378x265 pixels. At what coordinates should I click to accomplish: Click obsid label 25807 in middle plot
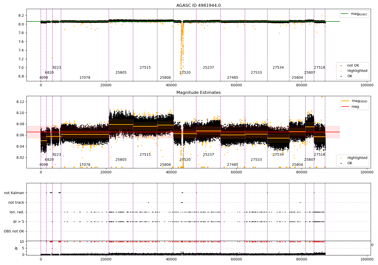click(310, 160)
